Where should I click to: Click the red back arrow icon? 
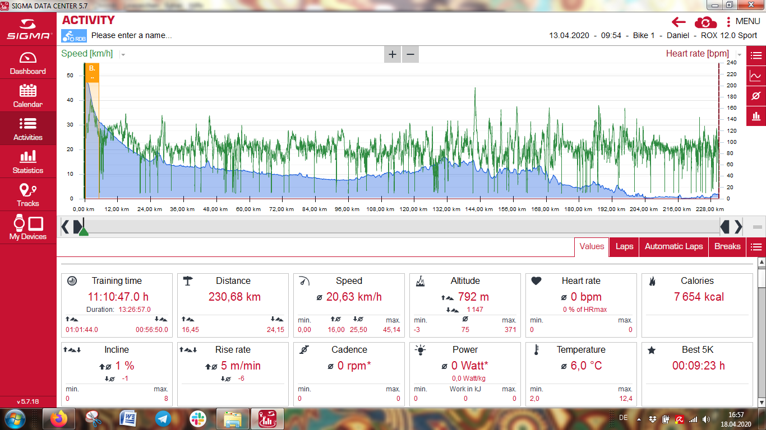[679, 22]
